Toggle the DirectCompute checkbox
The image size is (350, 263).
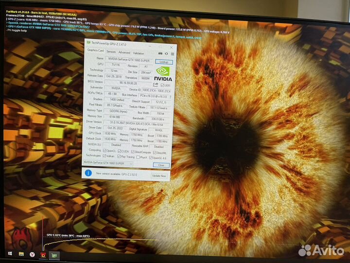pyautogui.click(x=133, y=151)
